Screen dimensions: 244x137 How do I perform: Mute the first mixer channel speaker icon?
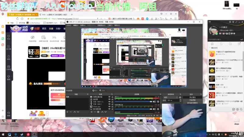pos(154,102)
